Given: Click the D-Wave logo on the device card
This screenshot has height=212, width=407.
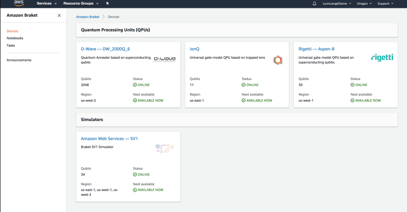Looking at the screenshot, I should coord(164,59).
